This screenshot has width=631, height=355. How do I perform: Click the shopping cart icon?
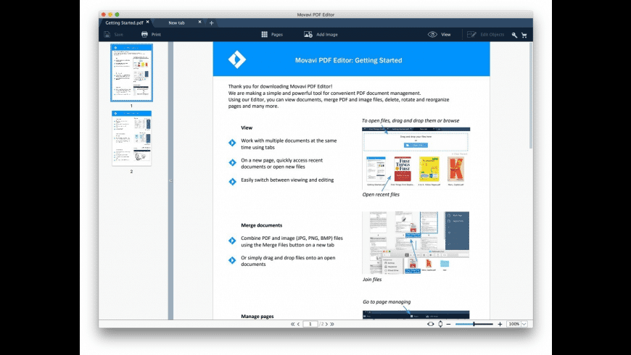tap(524, 35)
